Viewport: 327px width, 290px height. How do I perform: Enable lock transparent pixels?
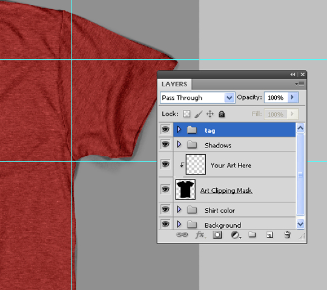point(187,114)
